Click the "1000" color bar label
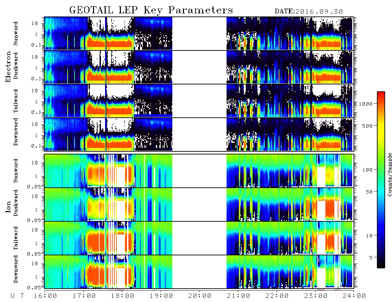The width and height of the screenshot is (392, 302). [366, 104]
